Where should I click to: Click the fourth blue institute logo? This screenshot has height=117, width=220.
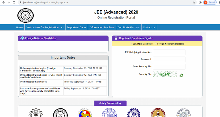click(x=109, y=113)
